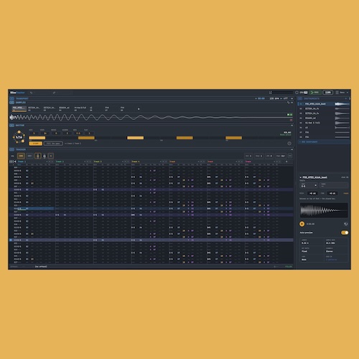Viewport: 359px width, 359px height.
Task: Toggle the SAMPLER section switch
Action: tap(11, 103)
